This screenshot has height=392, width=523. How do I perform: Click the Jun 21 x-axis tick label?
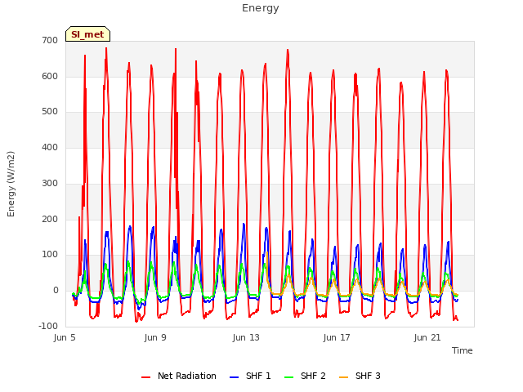[427, 337]
